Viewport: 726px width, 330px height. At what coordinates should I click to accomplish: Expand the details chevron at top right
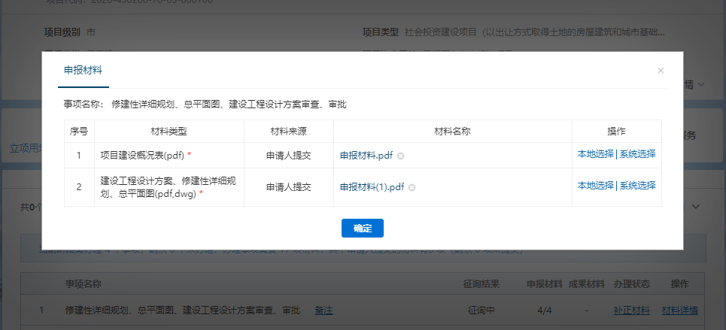(700, 85)
